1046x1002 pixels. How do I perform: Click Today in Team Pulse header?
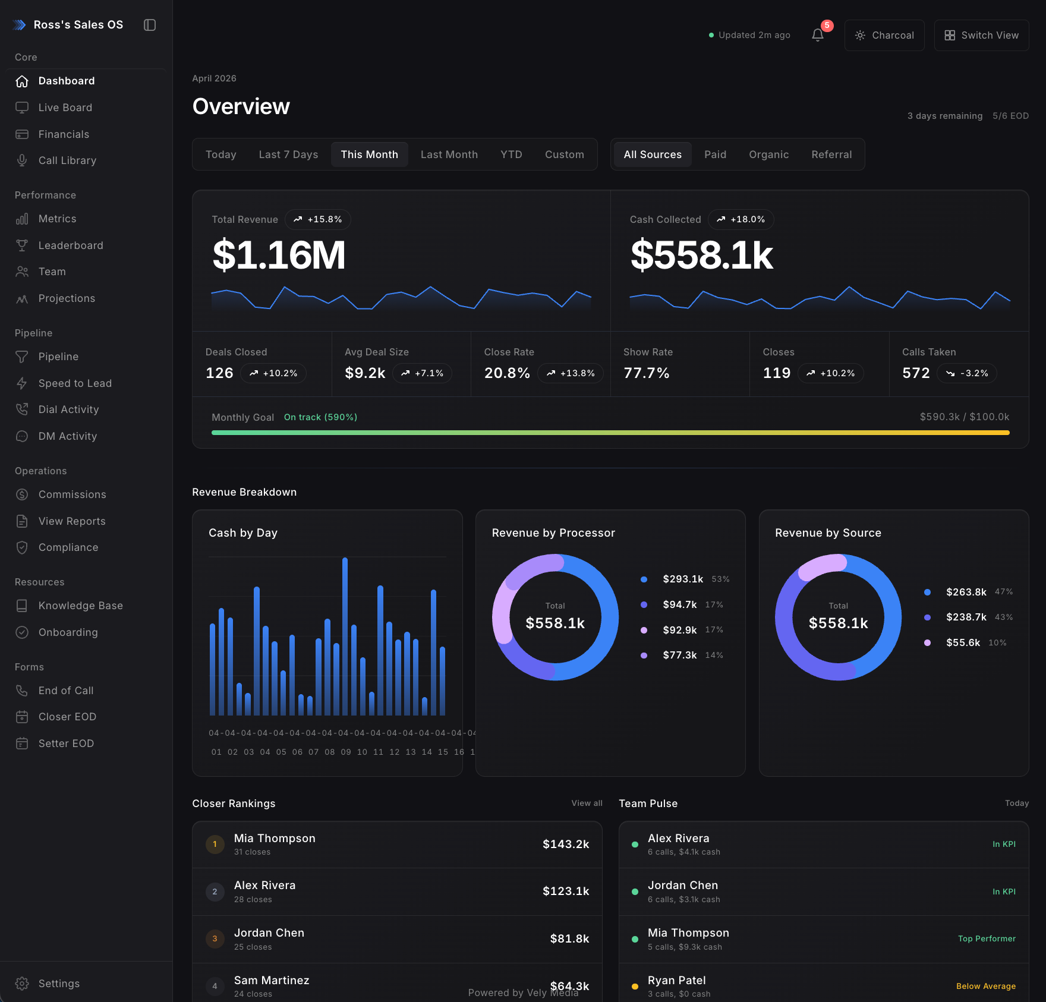pos(1017,803)
